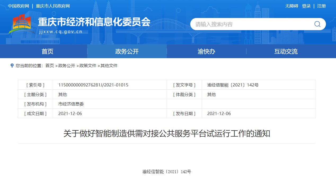Select 政策文件 in the breadcrumb path

pos(88,66)
